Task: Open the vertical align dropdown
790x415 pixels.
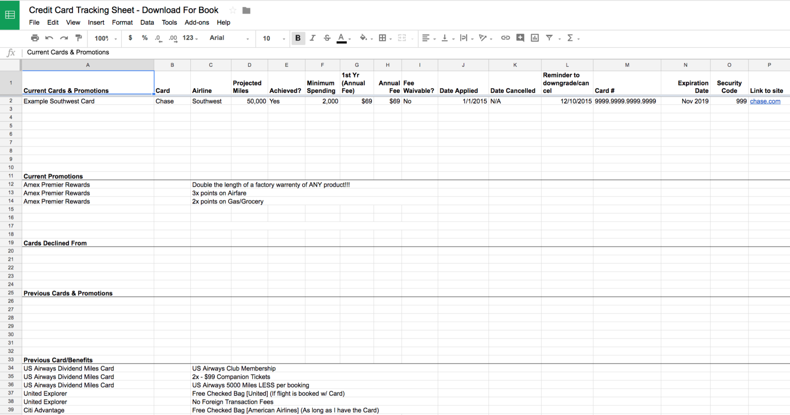Action: (448, 38)
